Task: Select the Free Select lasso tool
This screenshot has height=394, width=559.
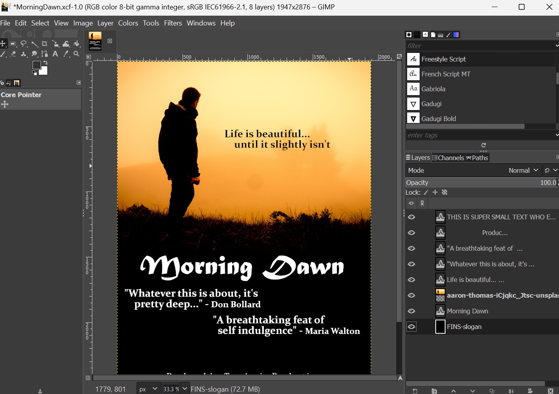Action: [24, 43]
